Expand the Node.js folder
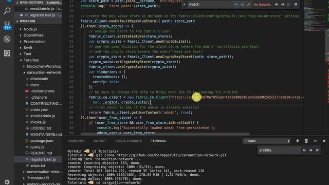The width and height of the screenshot is (329, 185). (38, 29)
